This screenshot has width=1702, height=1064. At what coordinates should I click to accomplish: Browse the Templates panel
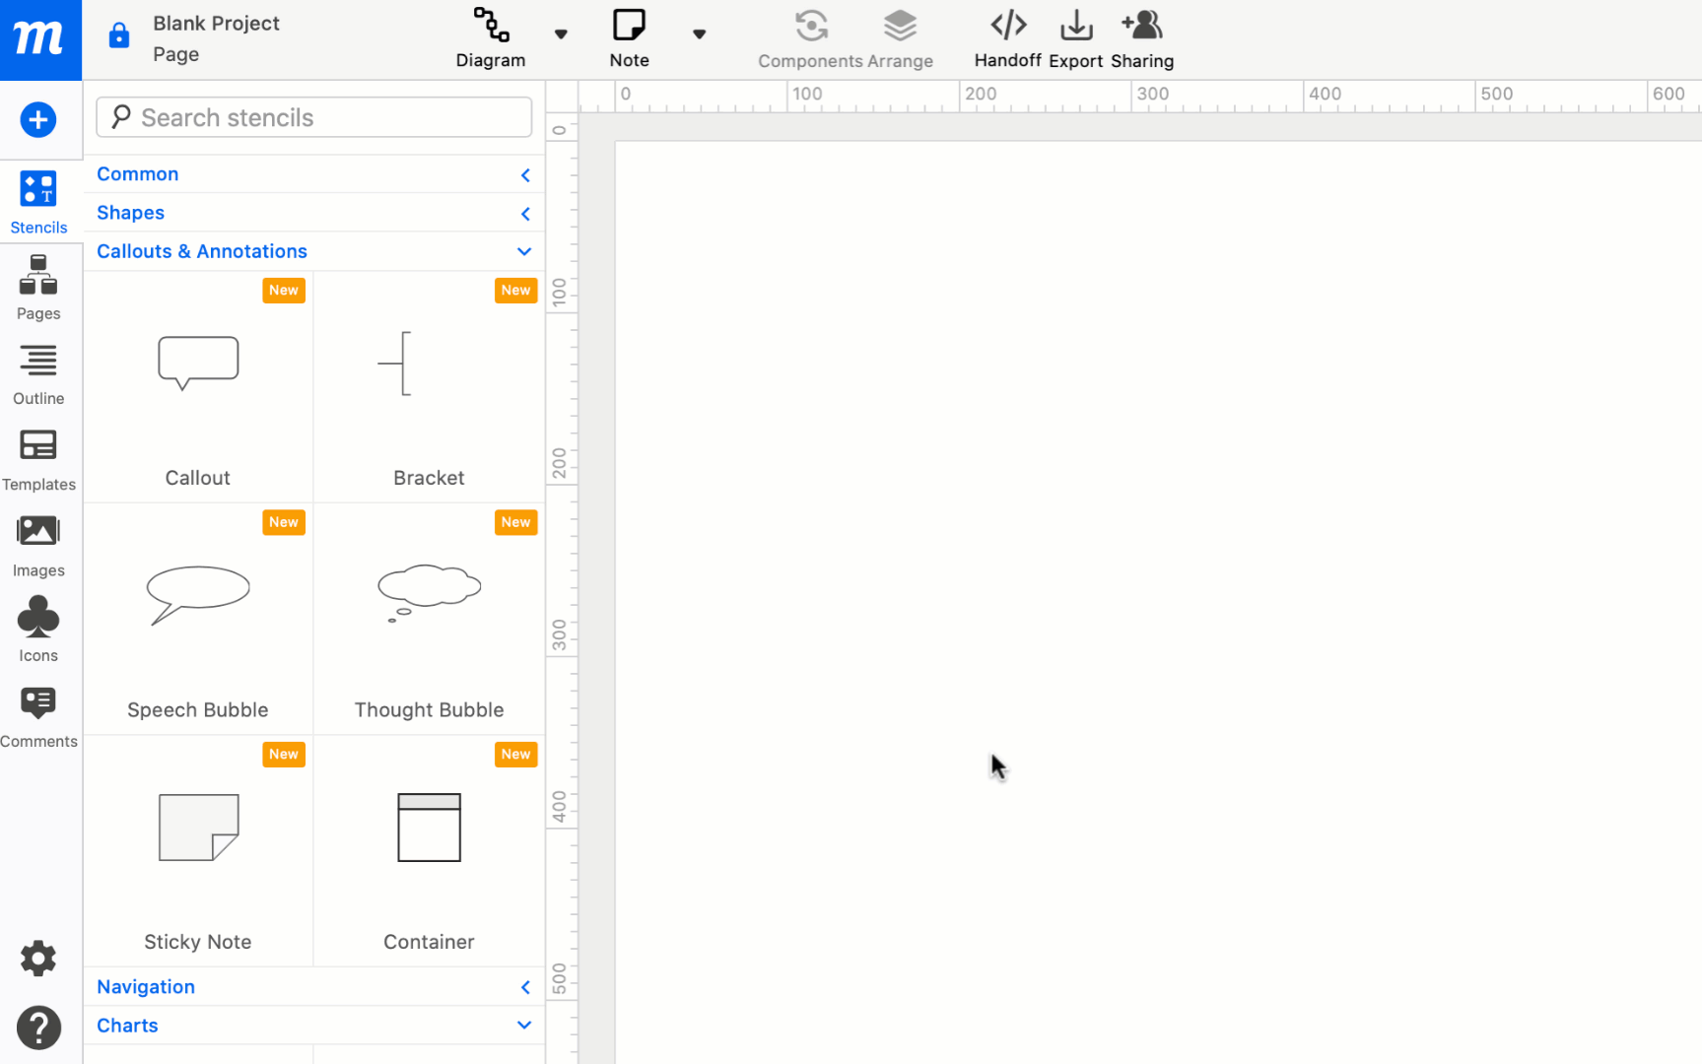(38, 458)
